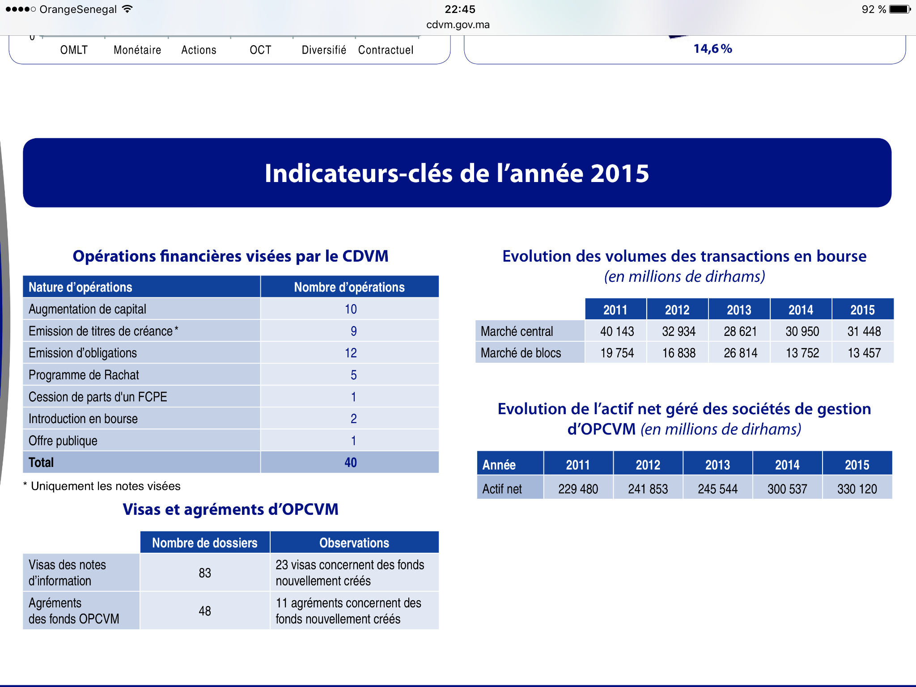
Task: Tap the 14,6% pie chart label
Action: (712, 49)
